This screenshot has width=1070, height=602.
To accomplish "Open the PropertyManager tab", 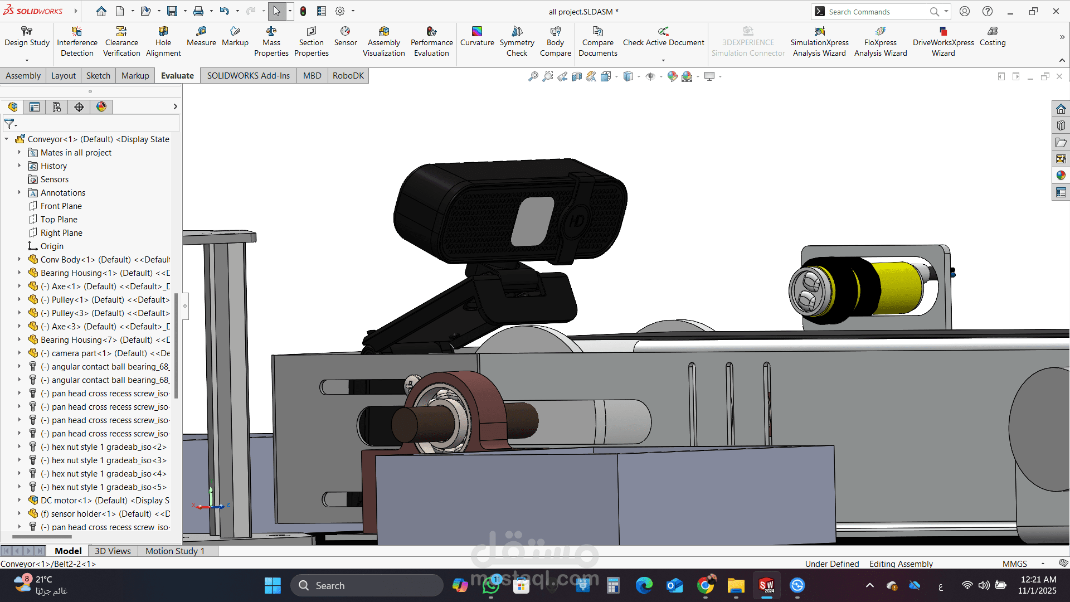I will (x=35, y=106).
